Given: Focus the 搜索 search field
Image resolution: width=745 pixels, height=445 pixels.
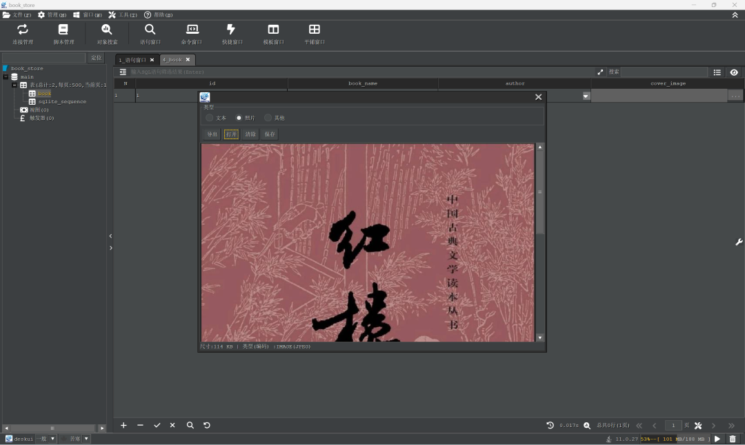Looking at the screenshot, I should click(664, 72).
